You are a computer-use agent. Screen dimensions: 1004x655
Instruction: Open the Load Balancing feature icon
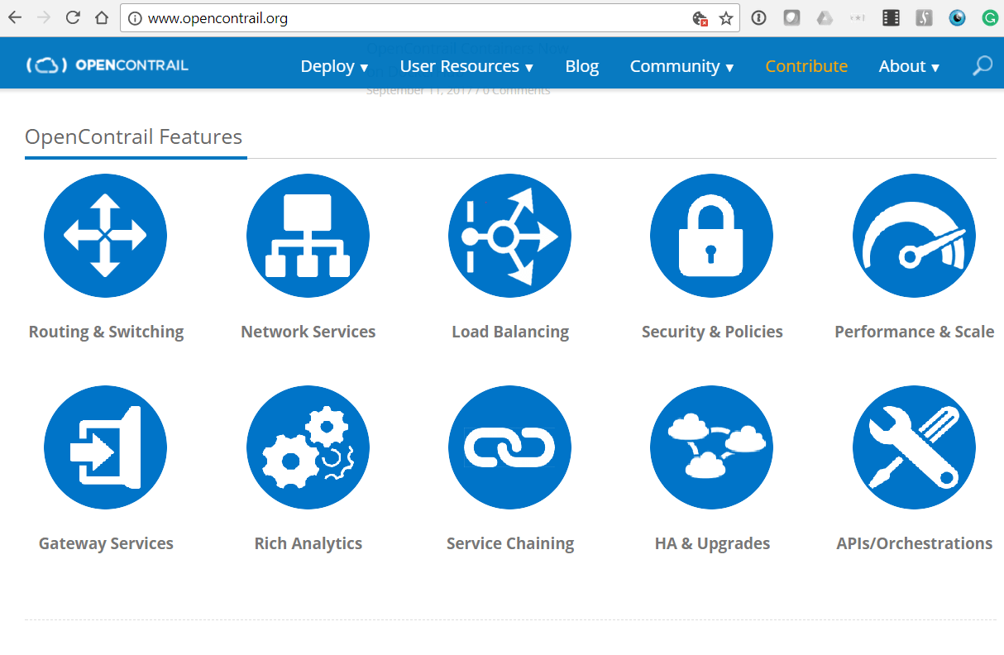pyautogui.click(x=509, y=235)
